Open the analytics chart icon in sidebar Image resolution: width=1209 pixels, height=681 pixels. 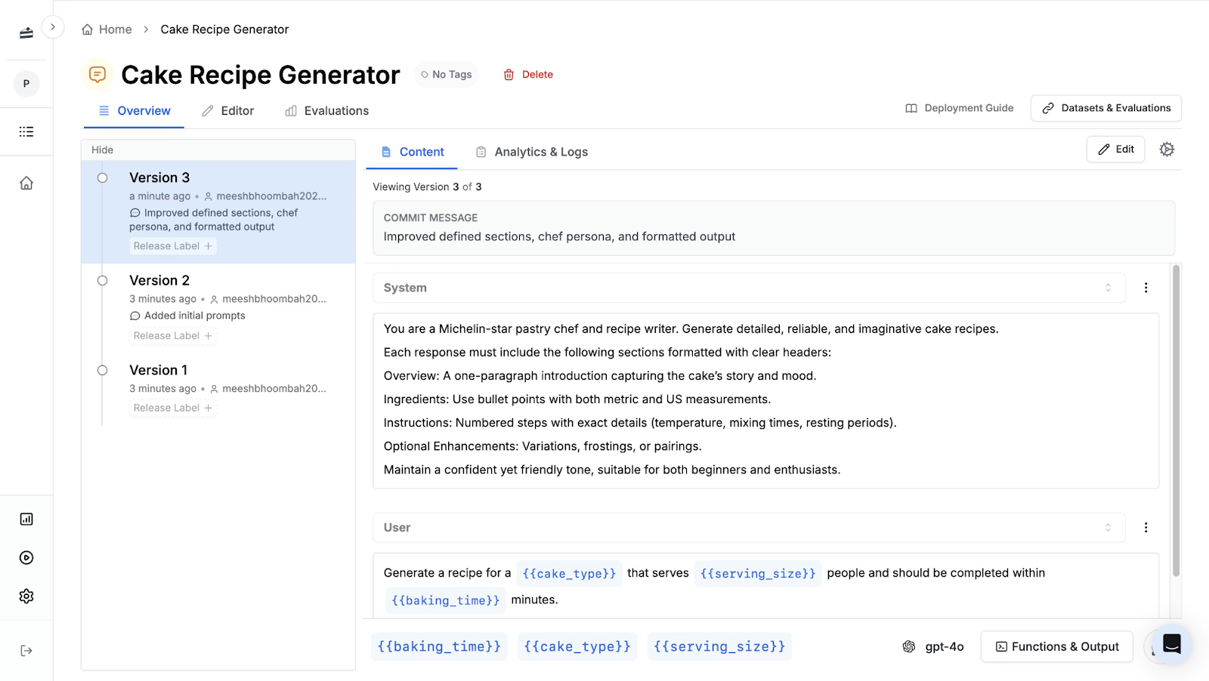pos(26,519)
